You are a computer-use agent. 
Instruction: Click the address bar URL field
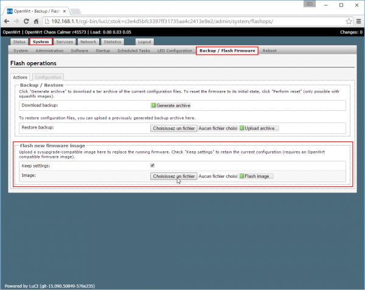coord(182,21)
